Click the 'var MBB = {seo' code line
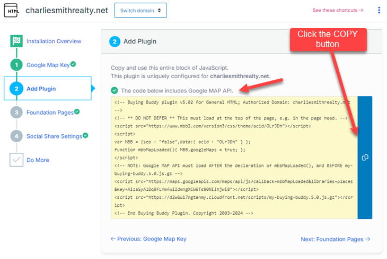The height and width of the screenshot is (259, 387). click(182, 142)
